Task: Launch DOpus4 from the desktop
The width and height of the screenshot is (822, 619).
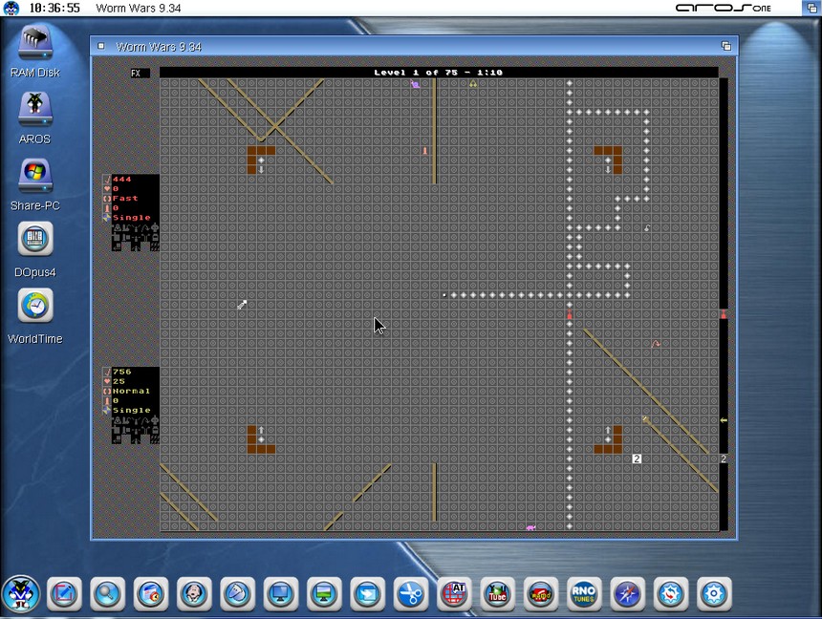Action: (x=35, y=243)
